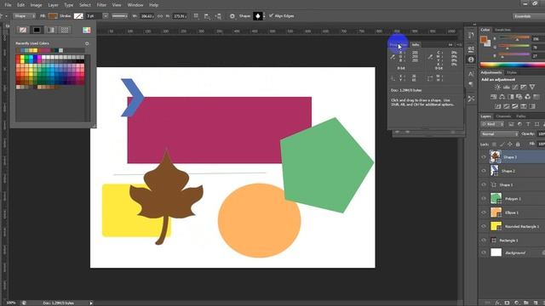Click the link width and height icon
The height and width of the screenshot is (306, 545).
pyautogui.click(x=160, y=16)
